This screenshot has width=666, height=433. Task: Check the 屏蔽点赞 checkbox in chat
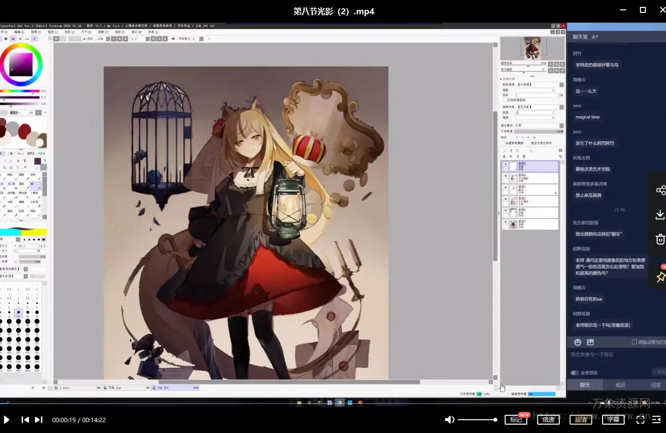[x=635, y=342]
